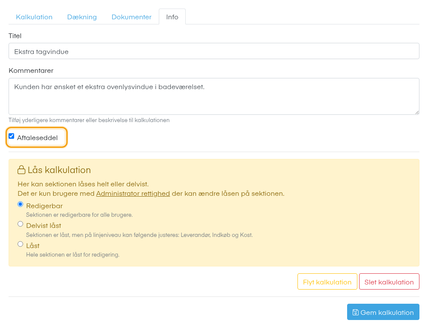This screenshot has height=329, width=428.
Task: Grab the Kommentarer textarea resize handle
Action: coord(417,112)
